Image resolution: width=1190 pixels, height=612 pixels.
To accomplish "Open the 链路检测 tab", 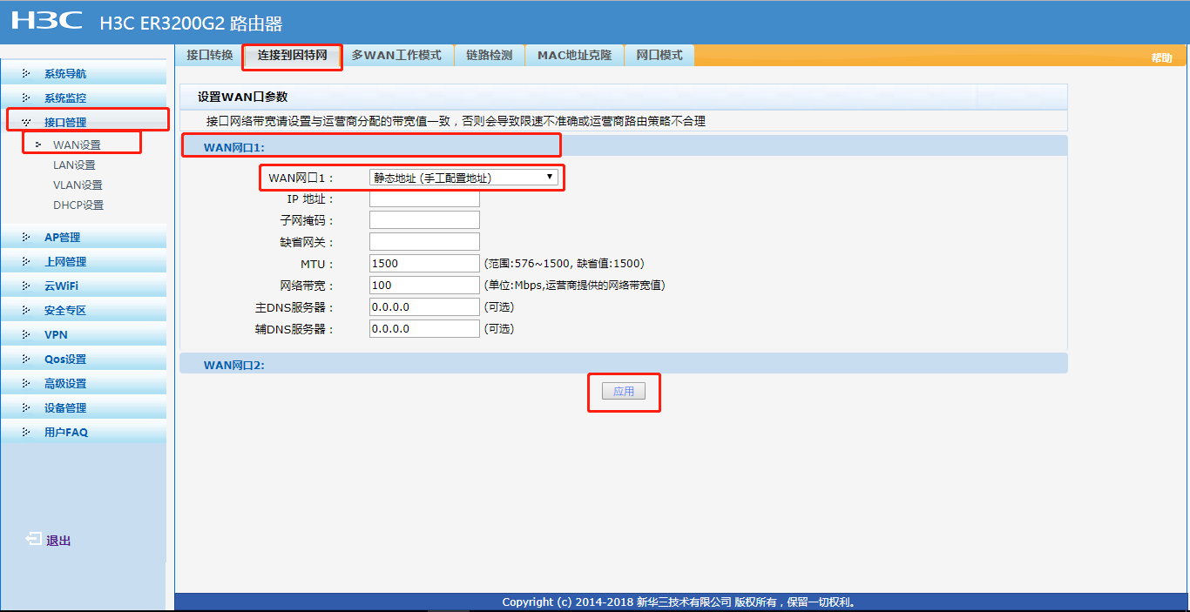I will [491, 54].
